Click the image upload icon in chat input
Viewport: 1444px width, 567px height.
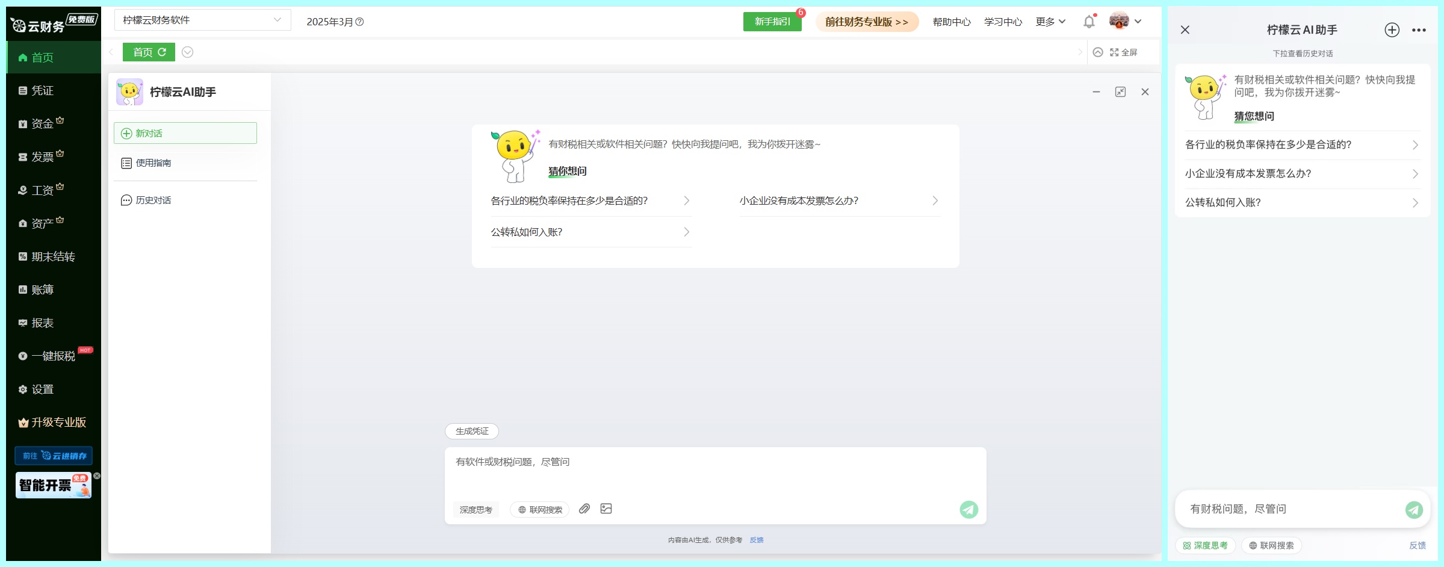click(606, 509)
